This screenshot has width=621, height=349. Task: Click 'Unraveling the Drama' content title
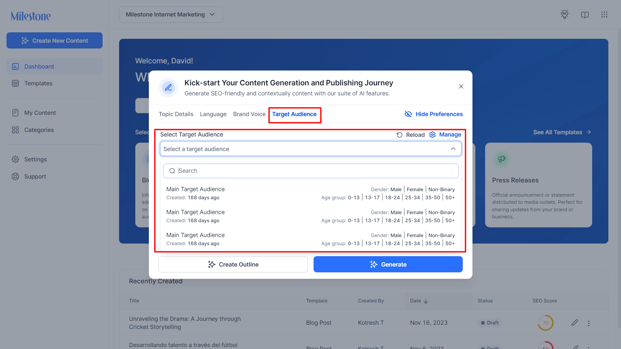point(185,323)
